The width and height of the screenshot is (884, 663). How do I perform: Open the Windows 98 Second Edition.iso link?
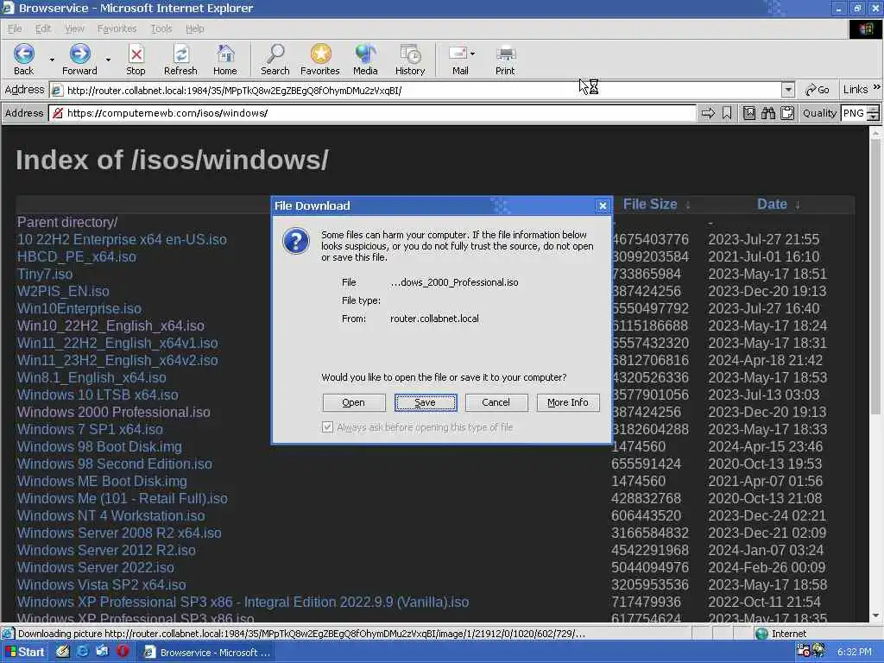(x=115, y=464)
